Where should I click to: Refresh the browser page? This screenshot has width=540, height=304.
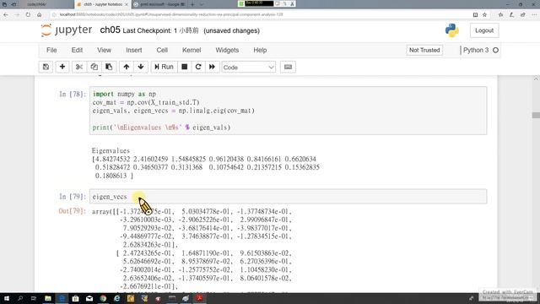click(28, 15)
